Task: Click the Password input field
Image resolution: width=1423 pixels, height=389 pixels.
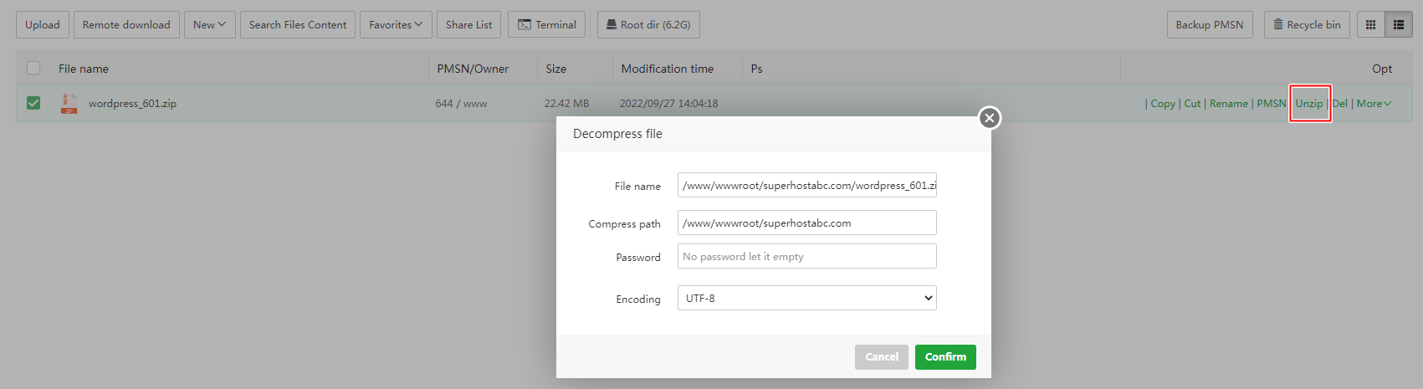Action: click(x=806, y=257)
